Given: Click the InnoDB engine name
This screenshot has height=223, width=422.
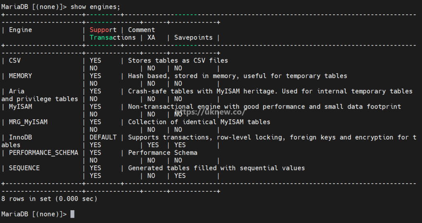Looking at the screenshot, I should coord(21,137).
